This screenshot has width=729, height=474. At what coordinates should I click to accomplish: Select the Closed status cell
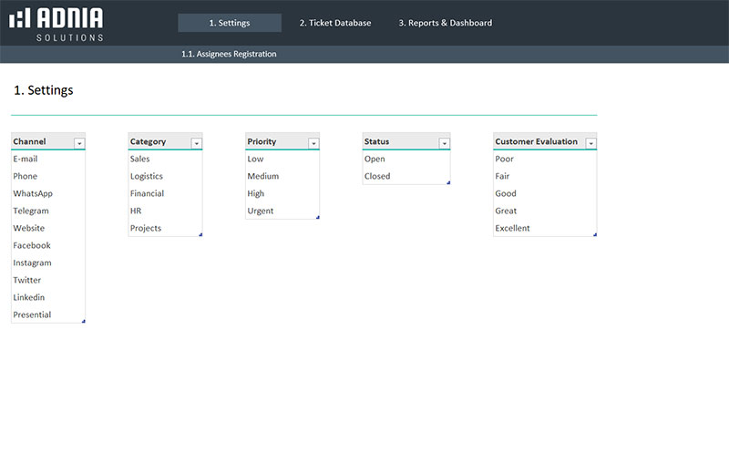point(377,176)
